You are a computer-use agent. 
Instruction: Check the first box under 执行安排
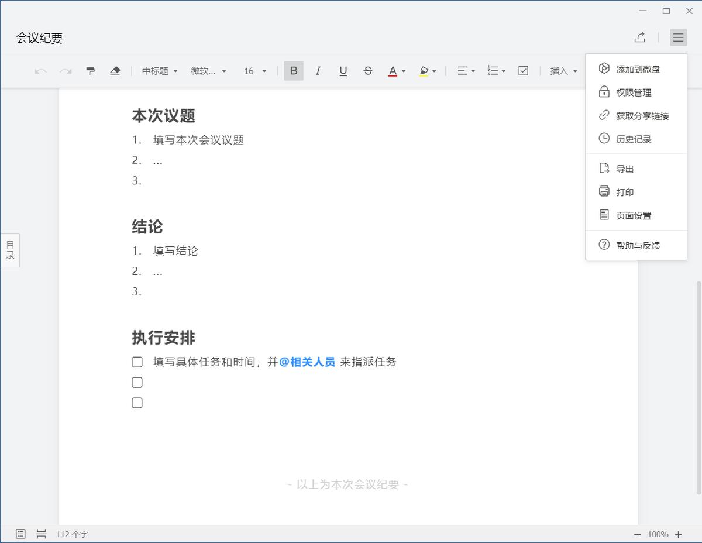coord(137,362)
